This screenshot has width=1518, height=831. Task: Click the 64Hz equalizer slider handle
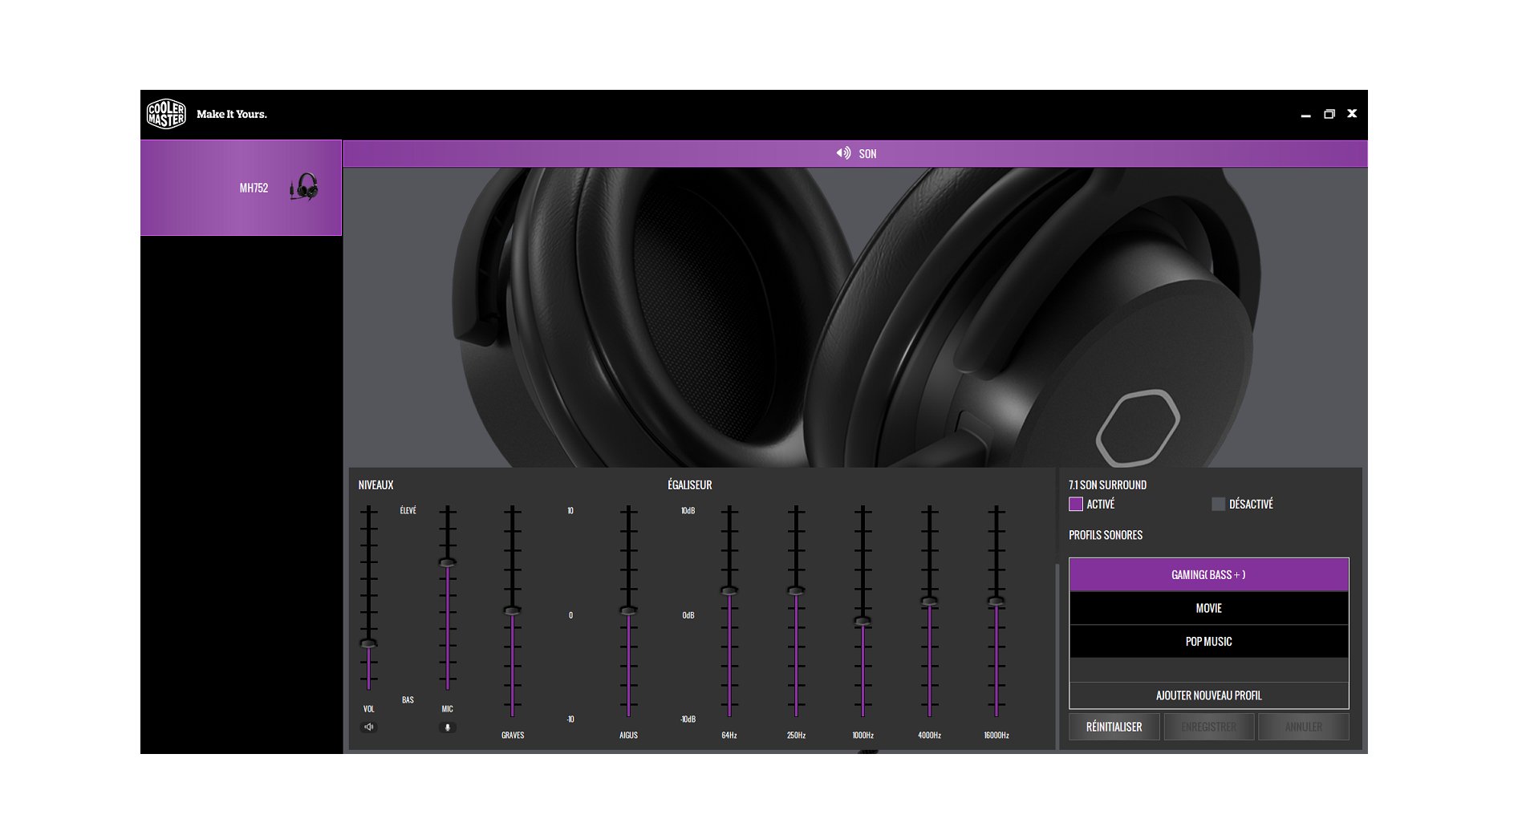729,590
